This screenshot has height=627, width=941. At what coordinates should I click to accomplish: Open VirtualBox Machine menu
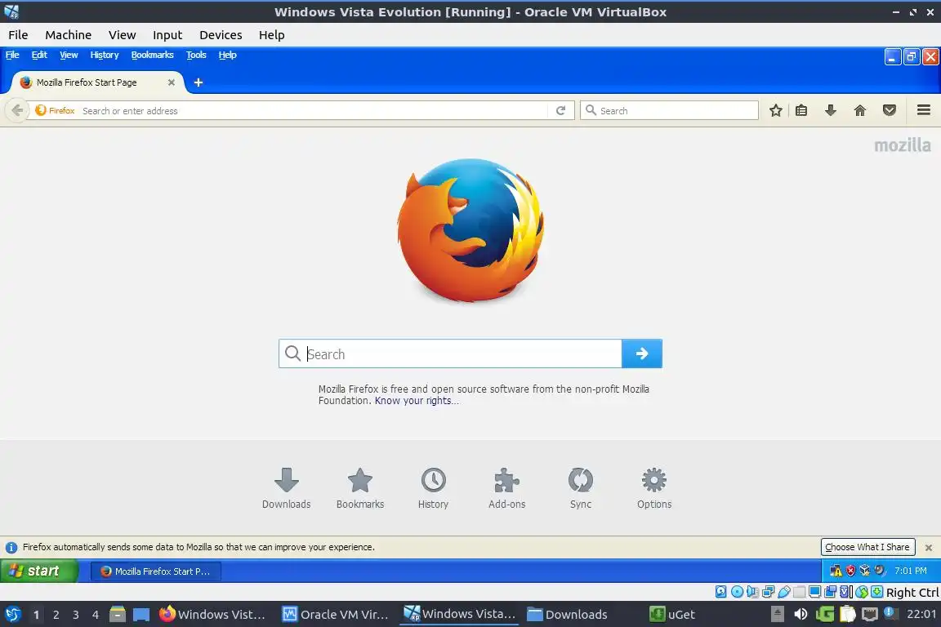point(69,35)
